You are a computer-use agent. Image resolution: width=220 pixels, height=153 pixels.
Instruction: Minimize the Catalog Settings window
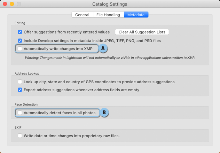click(12, 4)
